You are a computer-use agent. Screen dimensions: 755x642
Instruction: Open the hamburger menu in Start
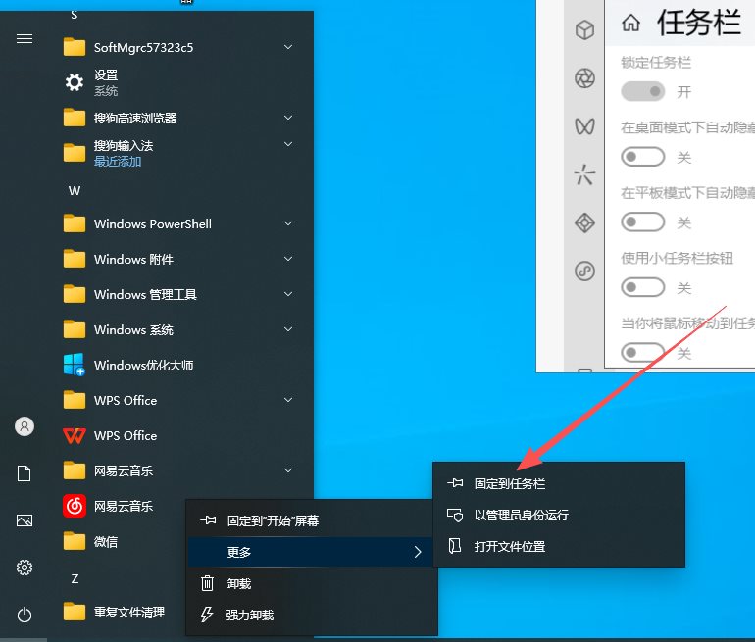25,38
